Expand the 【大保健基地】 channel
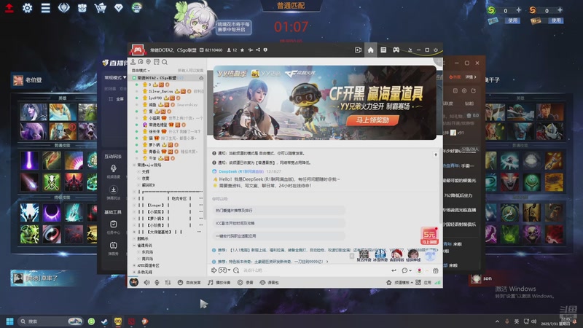This screenshot has width=583, height=328. pos(134,232)
